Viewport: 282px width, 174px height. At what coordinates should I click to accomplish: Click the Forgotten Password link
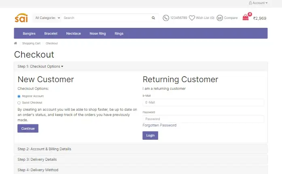[x=159, y=125]
